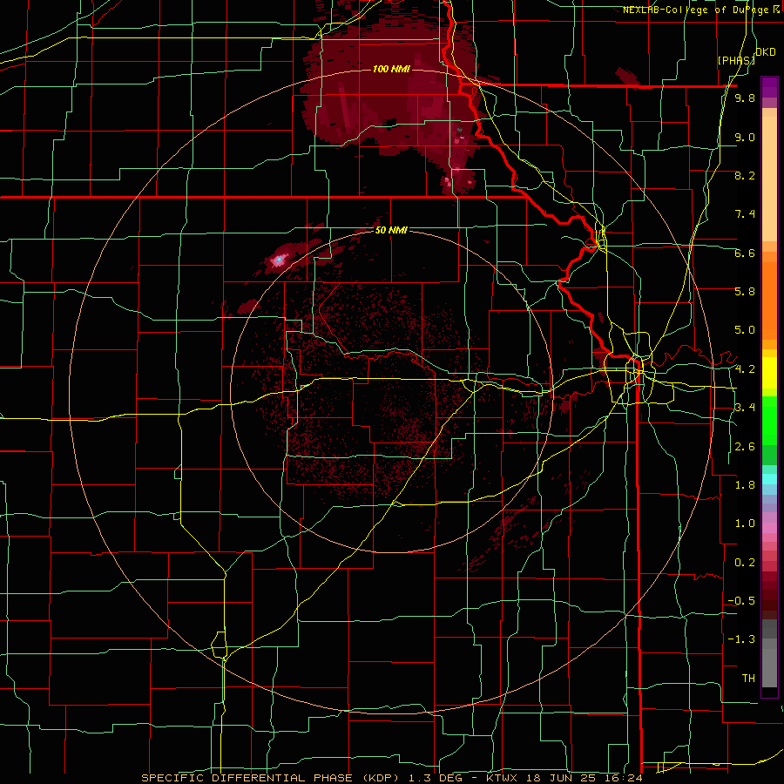Click the 5.0 value on the color scale
Viewport: 784px width, 784px height.
[745, 330]
